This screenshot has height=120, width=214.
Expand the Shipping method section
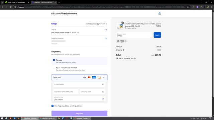click(x=106, y=38)
